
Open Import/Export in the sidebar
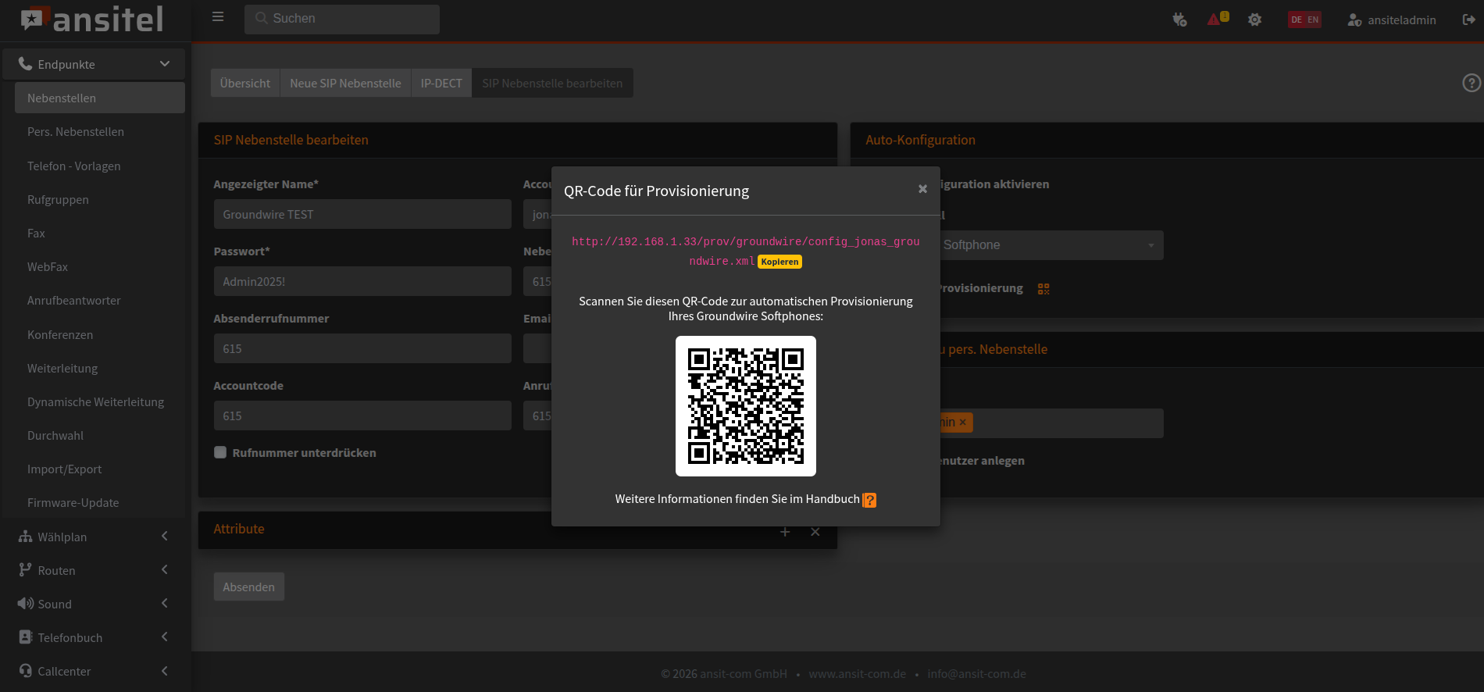[100, 469]
